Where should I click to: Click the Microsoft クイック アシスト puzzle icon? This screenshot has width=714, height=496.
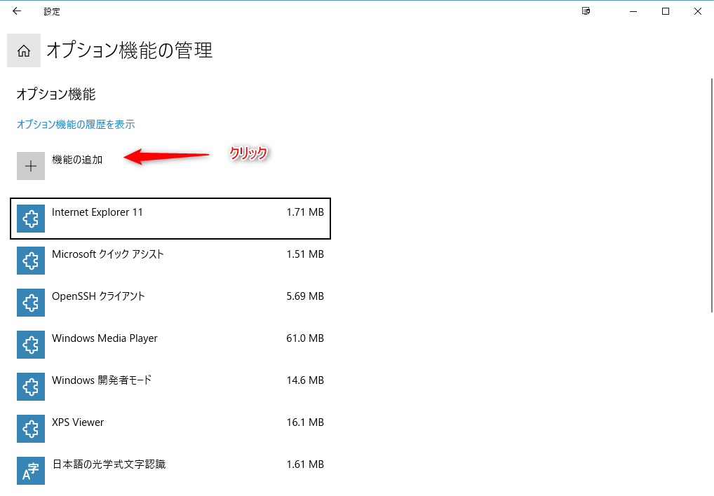31,261
